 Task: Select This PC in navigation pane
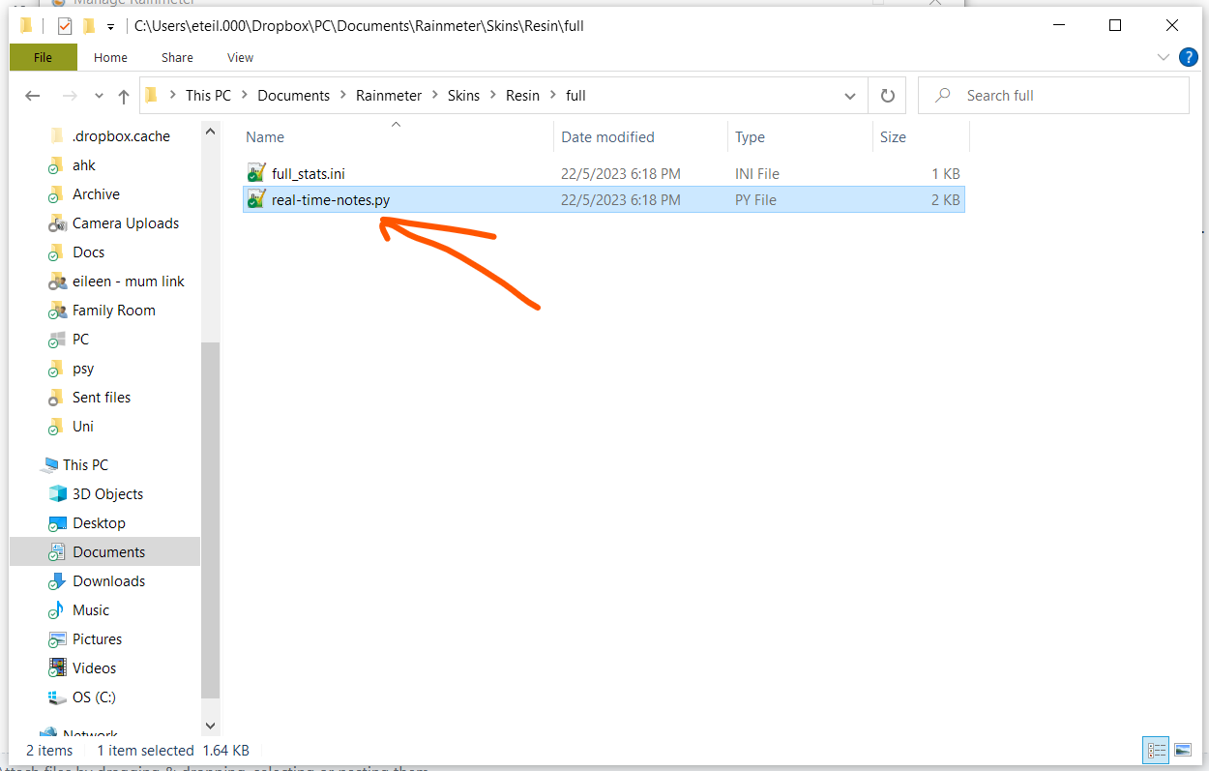tap(85, 465)
